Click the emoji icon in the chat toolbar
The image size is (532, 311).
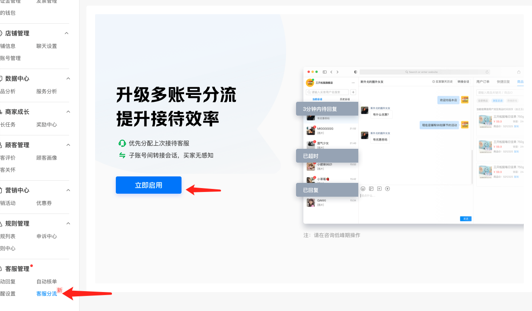click(x=363, y=188)
